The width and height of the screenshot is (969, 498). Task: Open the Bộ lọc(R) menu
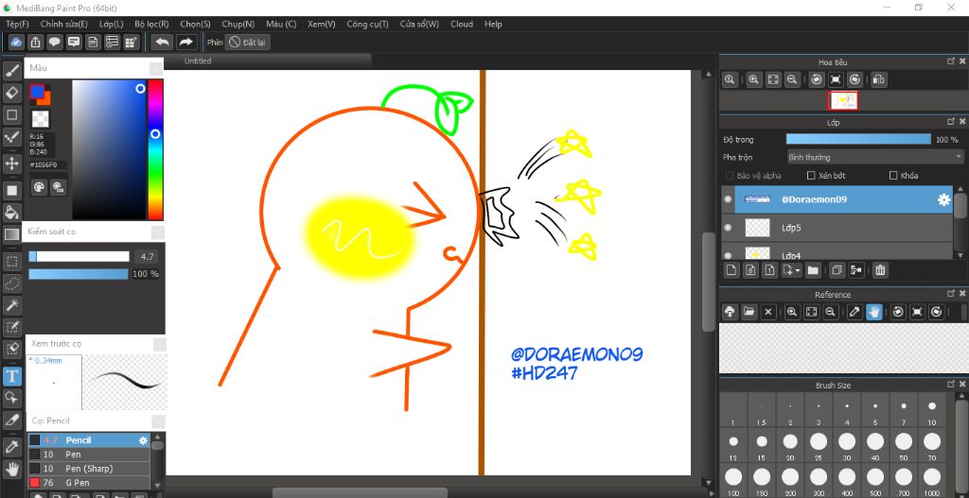[x=151, y=24]
